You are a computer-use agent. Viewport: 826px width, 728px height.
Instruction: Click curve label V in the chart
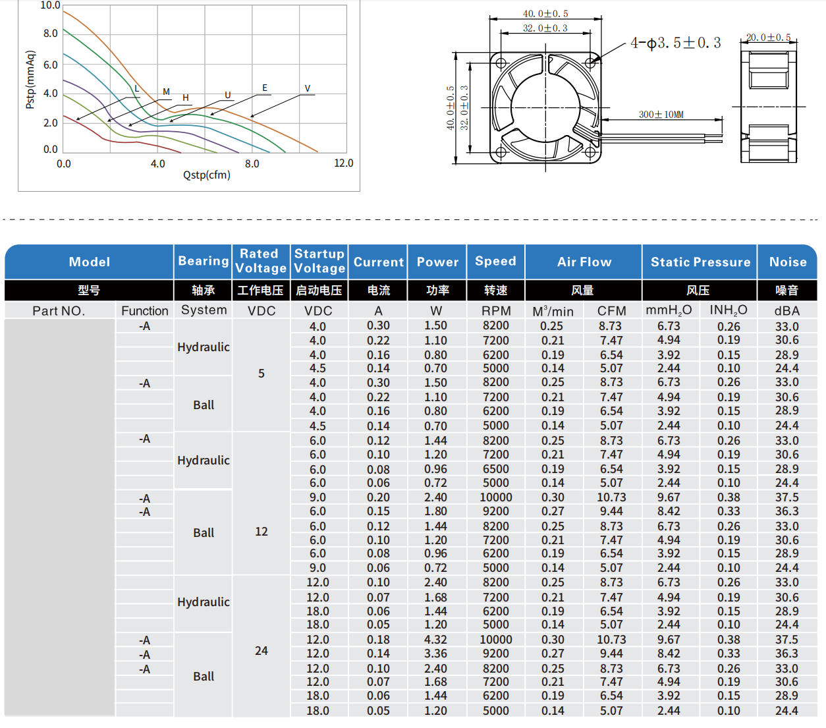pyautogui.click(x=307, y=88)
